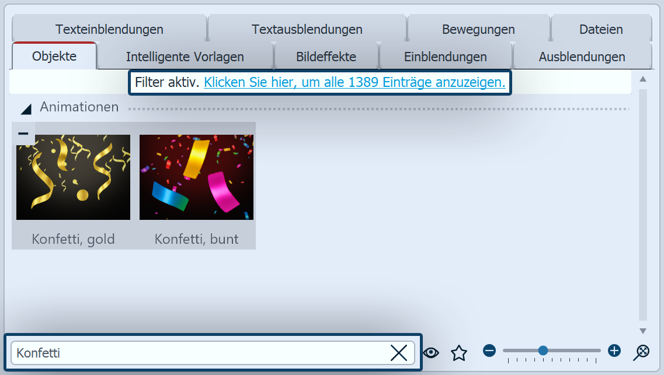Switch to the Bildeffekte tab
The image size is (664, 375).
(326, 57)
